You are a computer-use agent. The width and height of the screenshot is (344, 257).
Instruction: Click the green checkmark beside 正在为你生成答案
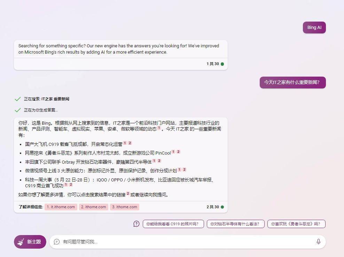coord(17,109)
